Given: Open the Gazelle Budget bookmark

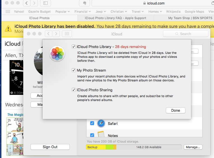Looking at the screenshot, I should [39, 12].
